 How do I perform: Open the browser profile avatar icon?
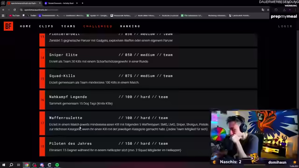290,10
